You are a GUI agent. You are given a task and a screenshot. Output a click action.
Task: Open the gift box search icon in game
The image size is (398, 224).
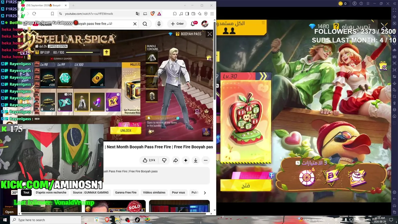383,65
